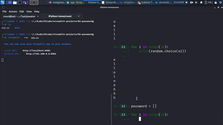Click the In [23] prompt label
The height and width of the screenshot is (125, 223).
[x=121, y=115]
